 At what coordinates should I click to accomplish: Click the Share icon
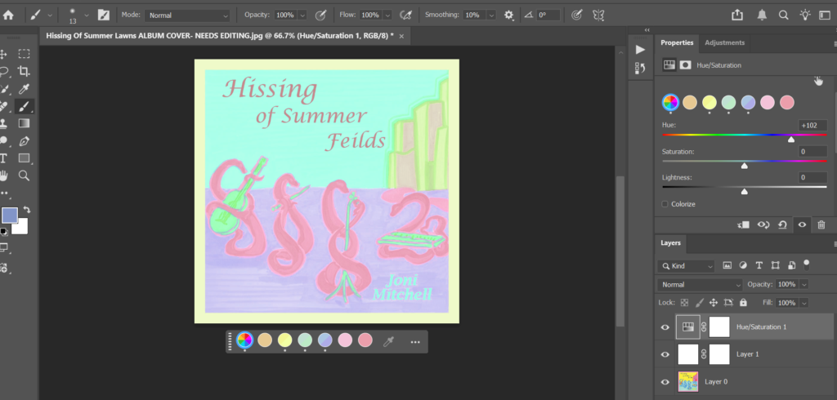[x=737, y=15]
